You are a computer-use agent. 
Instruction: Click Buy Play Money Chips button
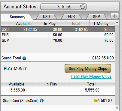point(88,68)
